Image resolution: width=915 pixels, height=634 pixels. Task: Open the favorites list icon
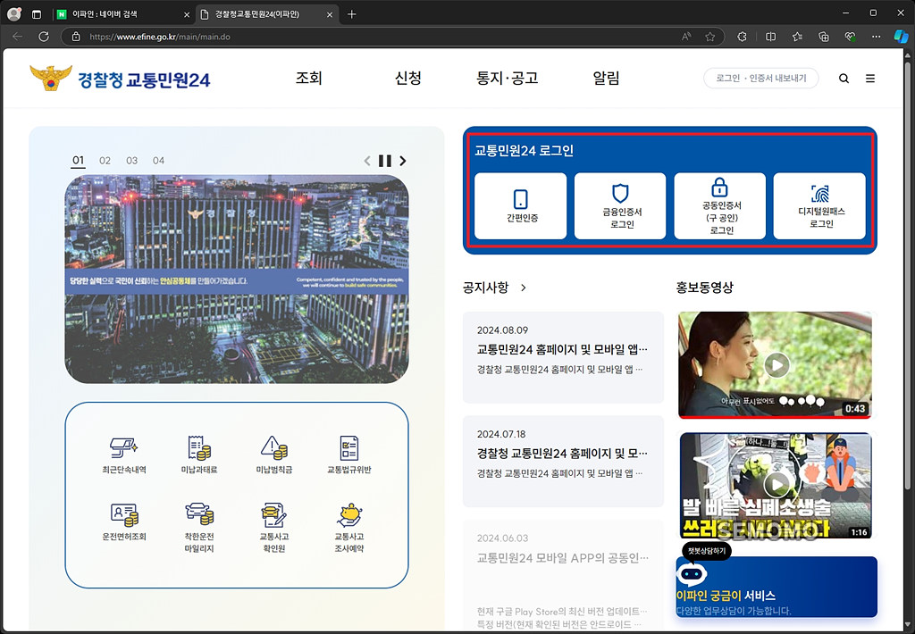tap(797, 37)
